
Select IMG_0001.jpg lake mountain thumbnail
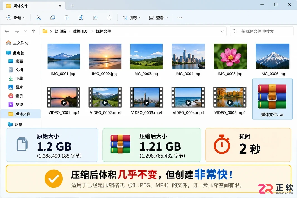[x=64, y=56]
